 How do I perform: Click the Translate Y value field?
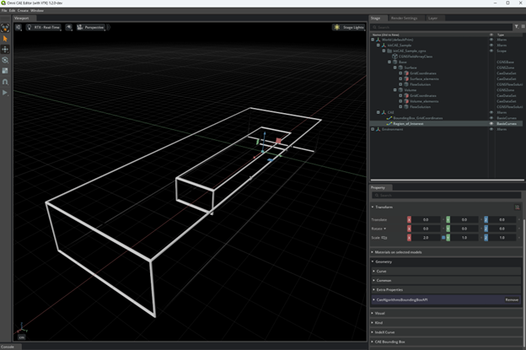[464, 219]
